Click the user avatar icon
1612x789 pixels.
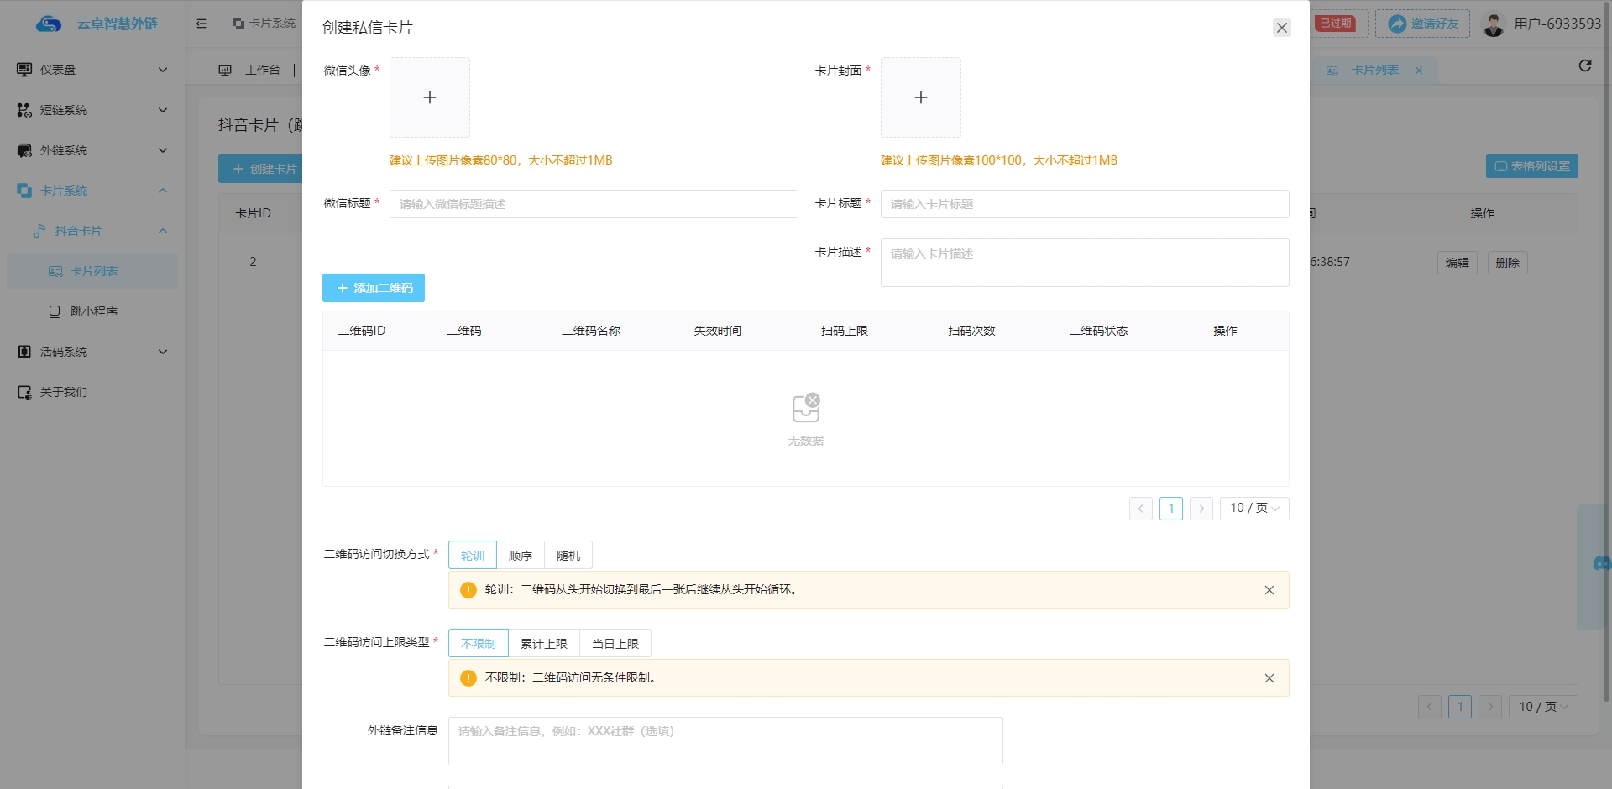click(1493, 24)
